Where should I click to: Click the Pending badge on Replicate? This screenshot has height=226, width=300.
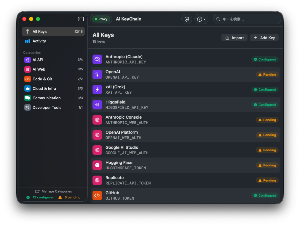[267, 180]
